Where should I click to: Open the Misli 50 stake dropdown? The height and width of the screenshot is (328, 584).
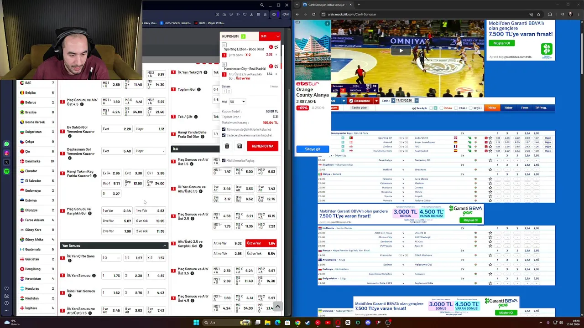[x=238, y=102]
